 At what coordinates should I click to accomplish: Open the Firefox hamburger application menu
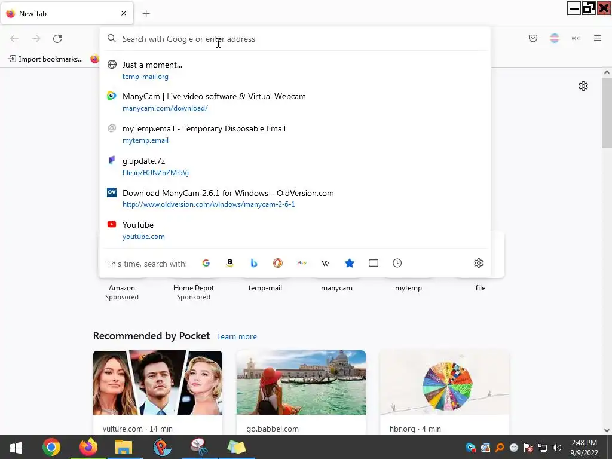[598, 38]
